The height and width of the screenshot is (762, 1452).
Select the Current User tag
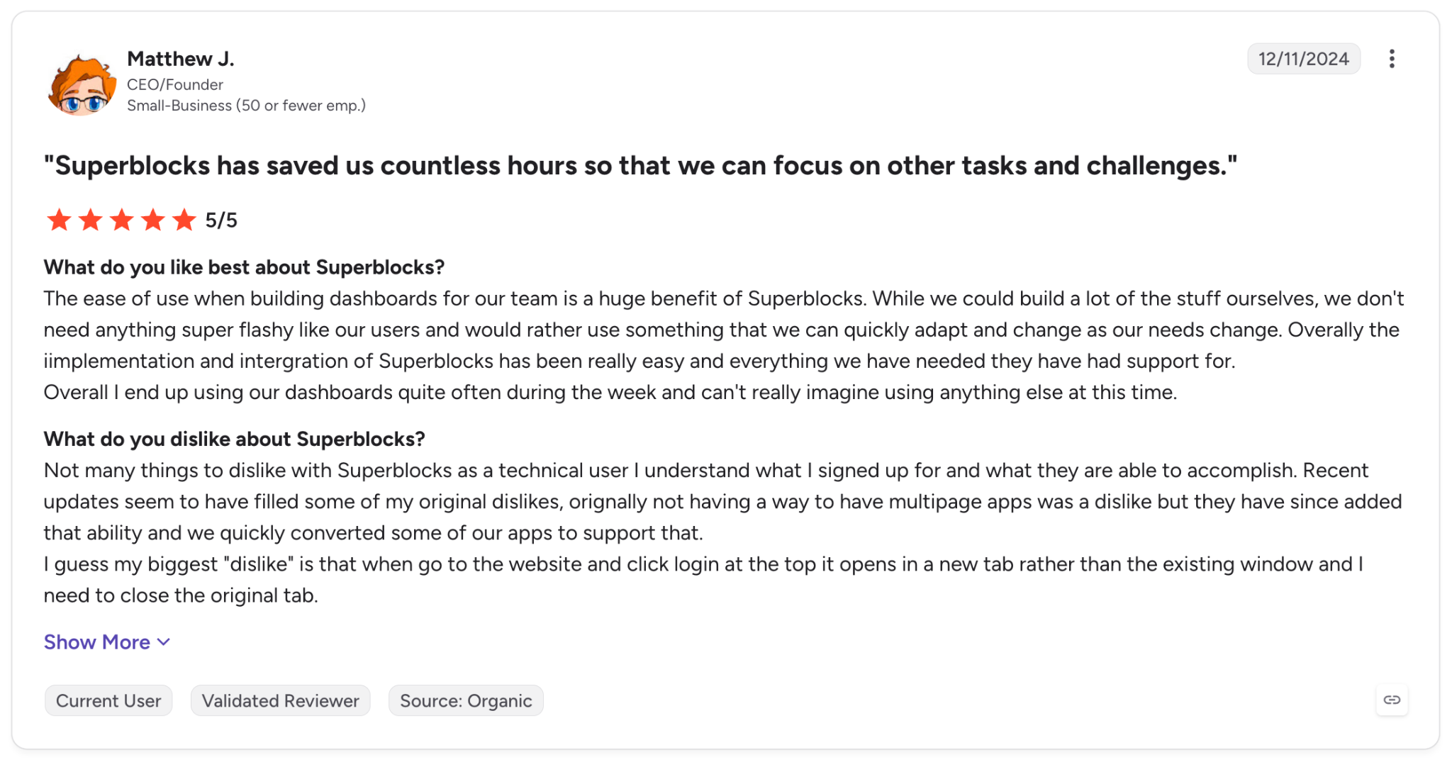click(108, 700)
